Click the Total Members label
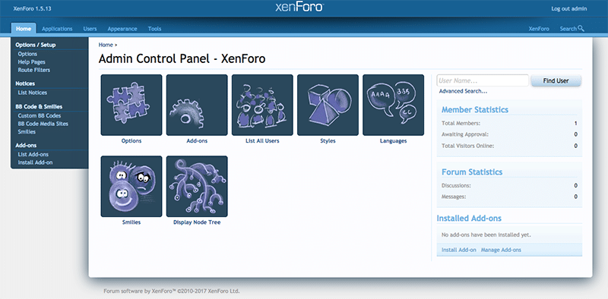608x299 pixels. (461, 124)
